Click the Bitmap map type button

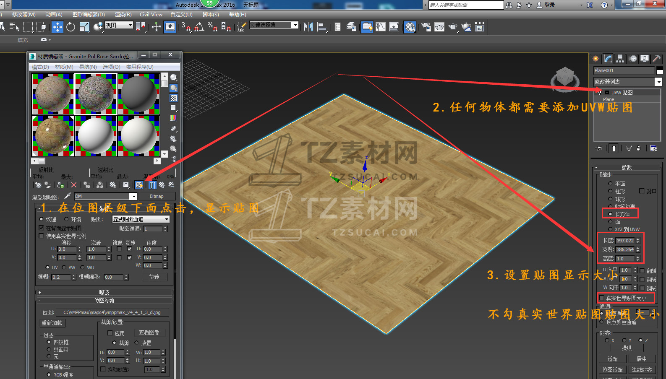click(x=157, y=196)
